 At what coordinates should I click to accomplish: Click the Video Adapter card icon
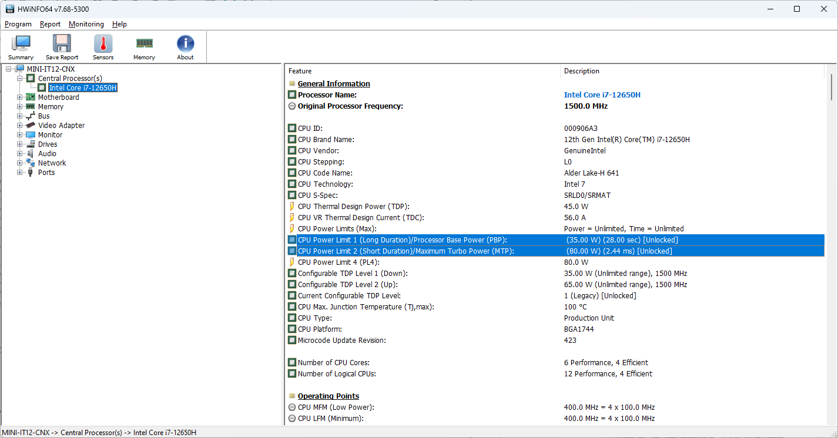(x=31, y=126)
